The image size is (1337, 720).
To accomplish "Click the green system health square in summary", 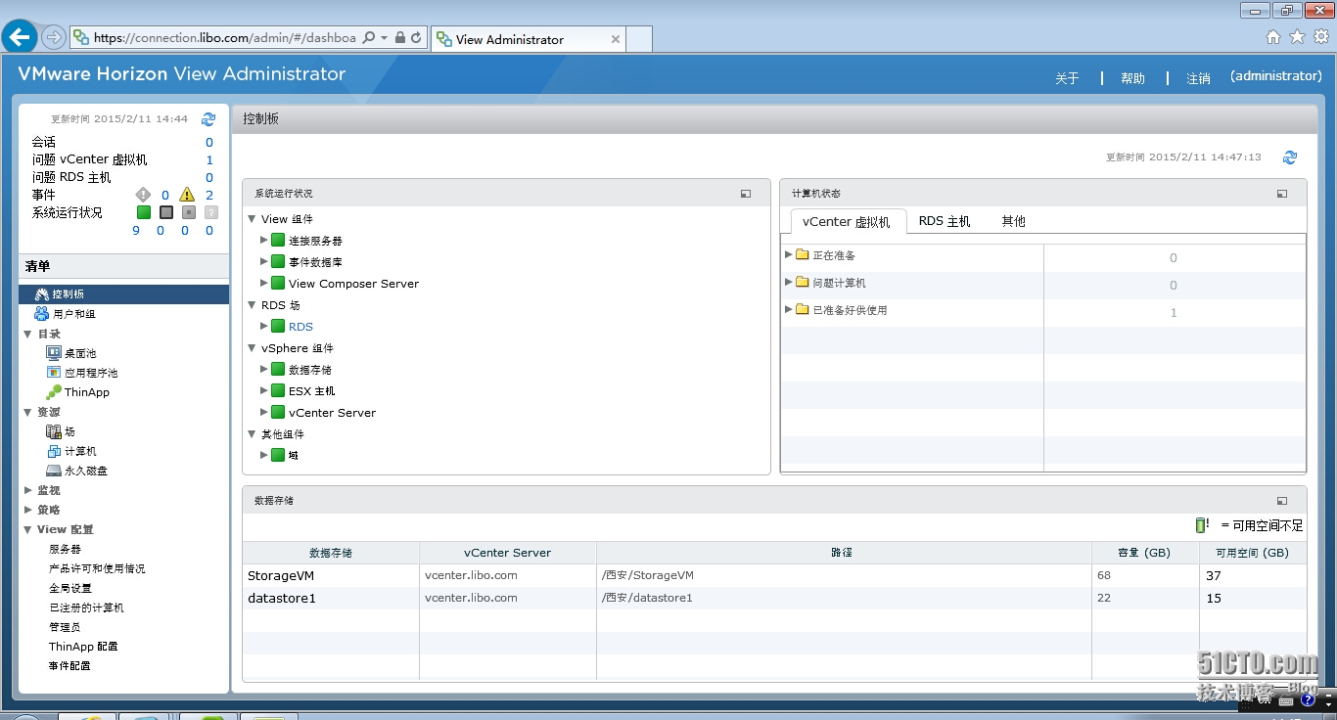I will pyautogui.click(x=143, y=212).
